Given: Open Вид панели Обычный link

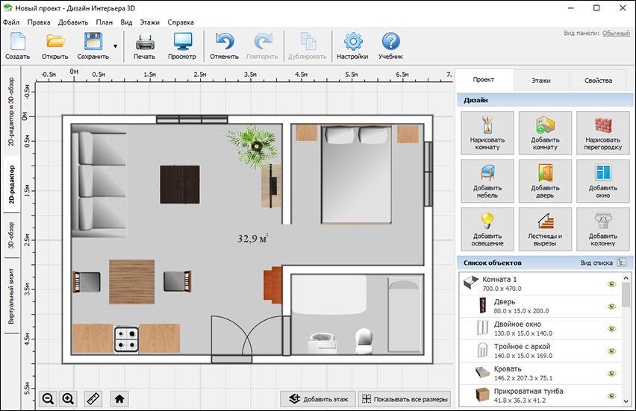Looking at the screenshot, I should 616,34.
